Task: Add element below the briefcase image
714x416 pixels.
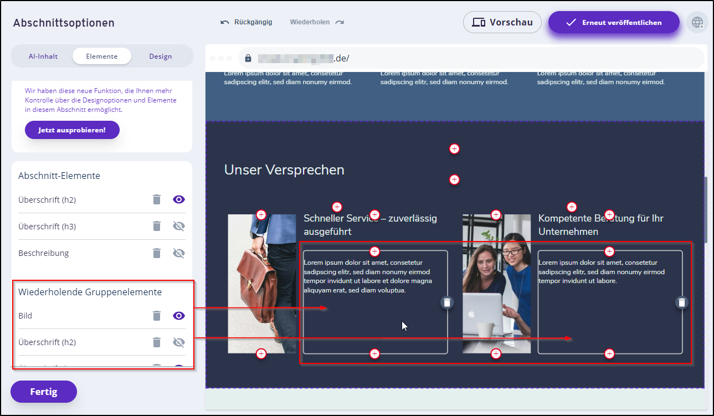Action: click(261, 353)
